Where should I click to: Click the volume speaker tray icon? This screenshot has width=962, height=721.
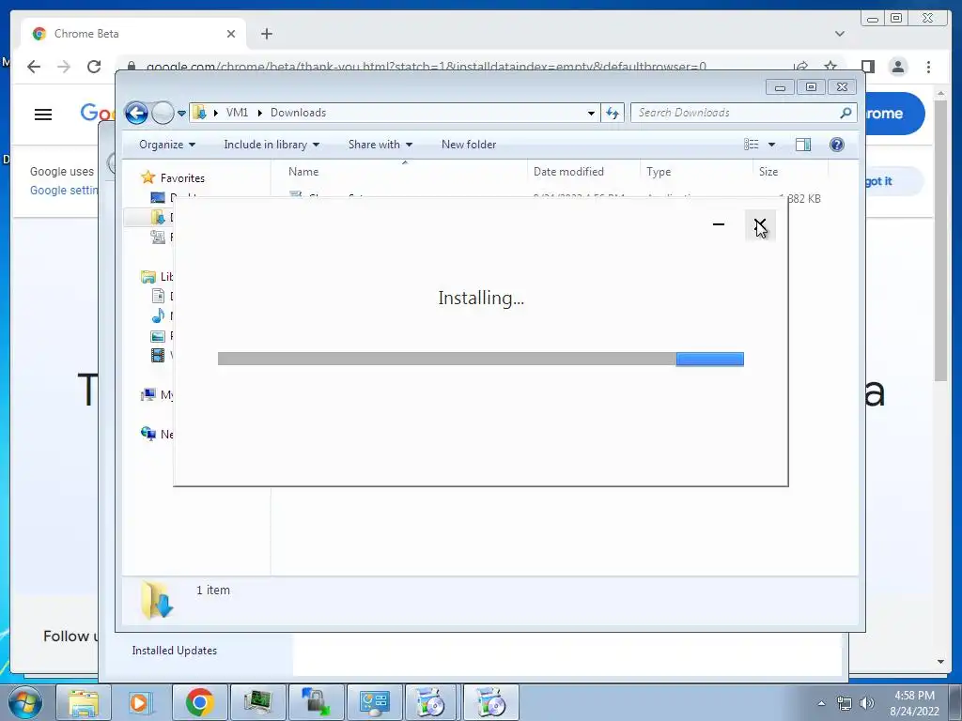(867, 703)
